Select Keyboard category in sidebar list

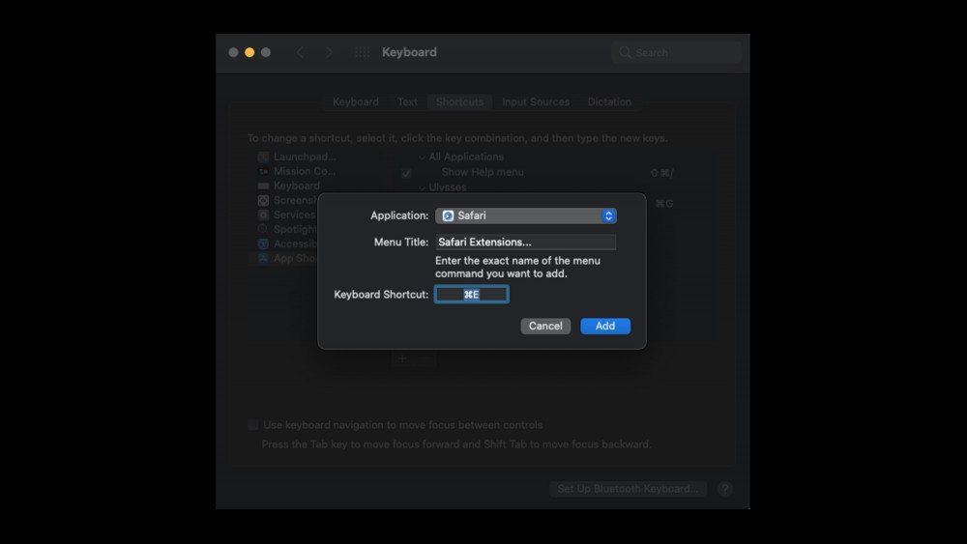coord(297,186)
